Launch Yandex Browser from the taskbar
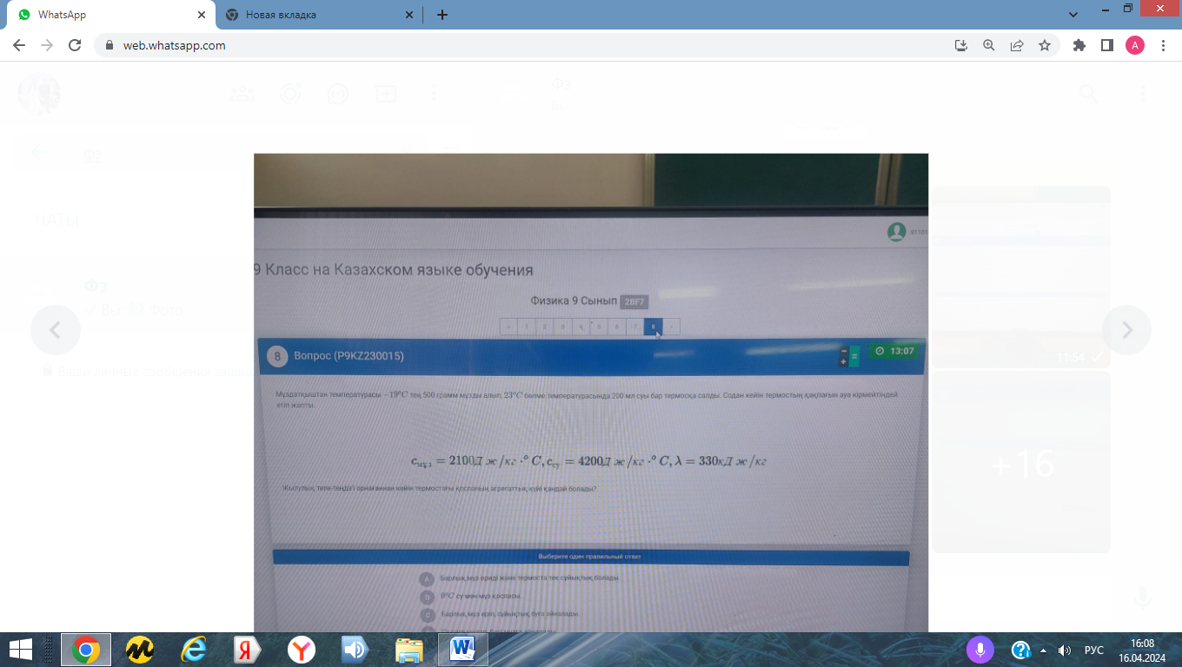This screenshot has width=1182, height=667. pyautogui.click(x=301, y=650)
